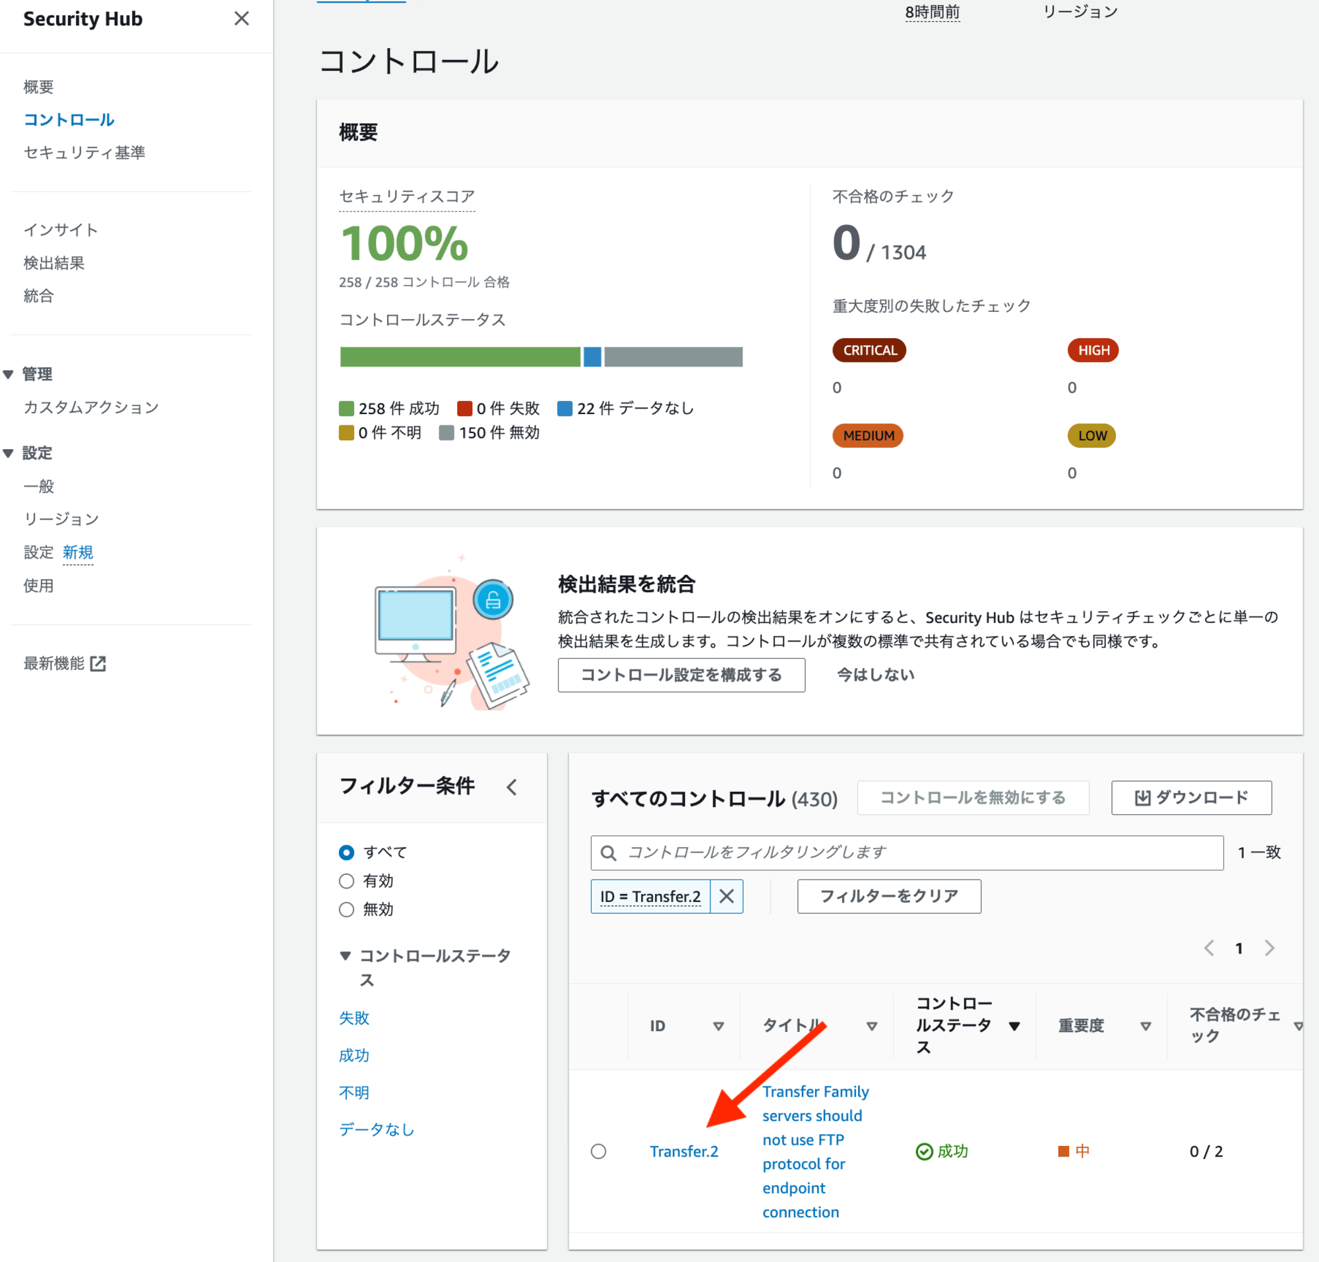Click コントロールを無効にする button
The width and height of the screenshot is (1319, 1262).
(973, 798)
